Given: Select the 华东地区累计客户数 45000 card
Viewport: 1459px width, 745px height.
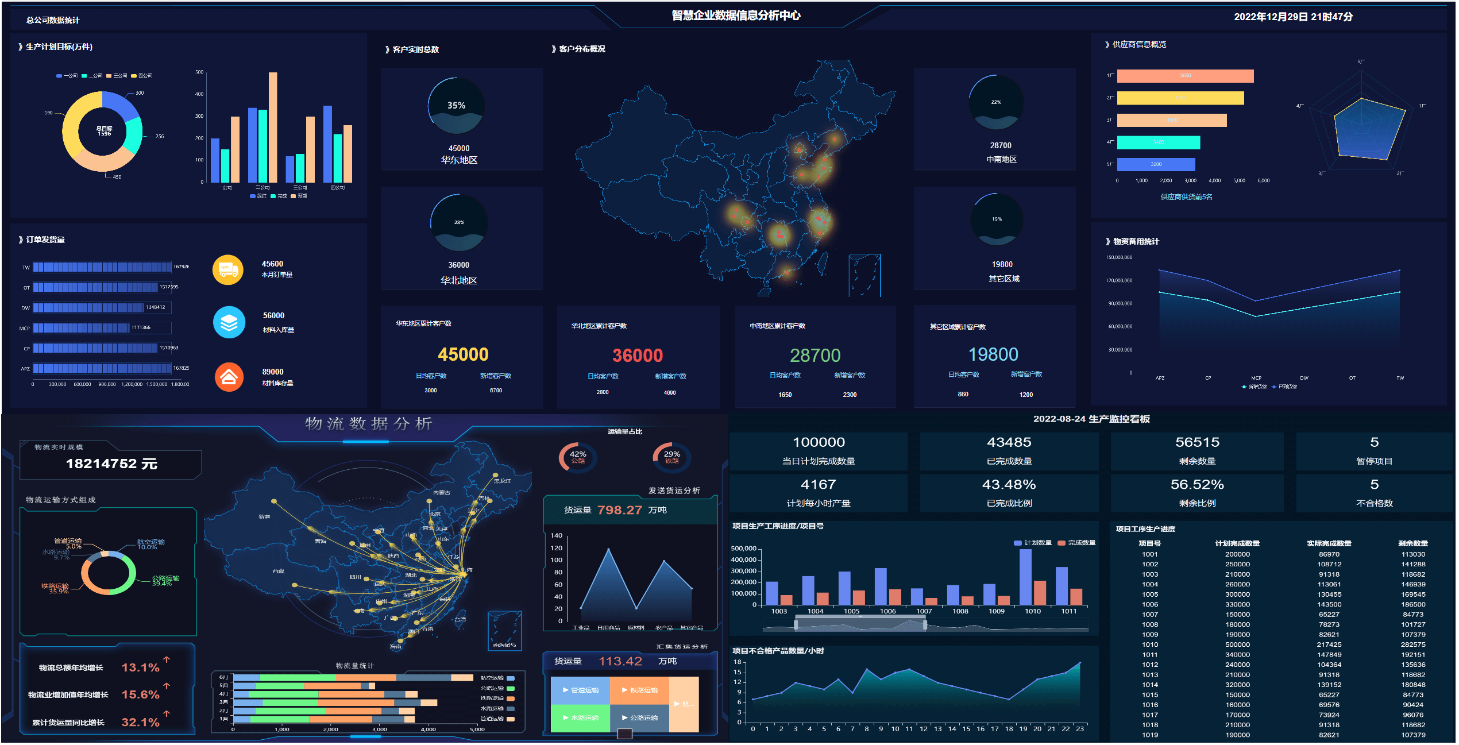Looking at the screenshot, I should (x=462, y=357).
